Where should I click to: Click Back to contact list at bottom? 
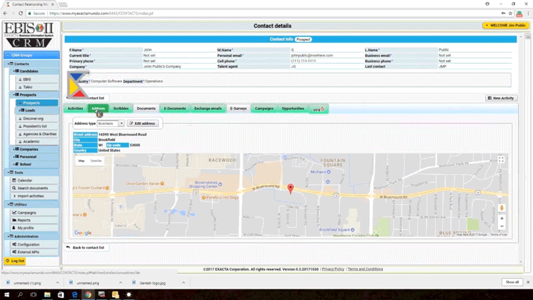86,248
